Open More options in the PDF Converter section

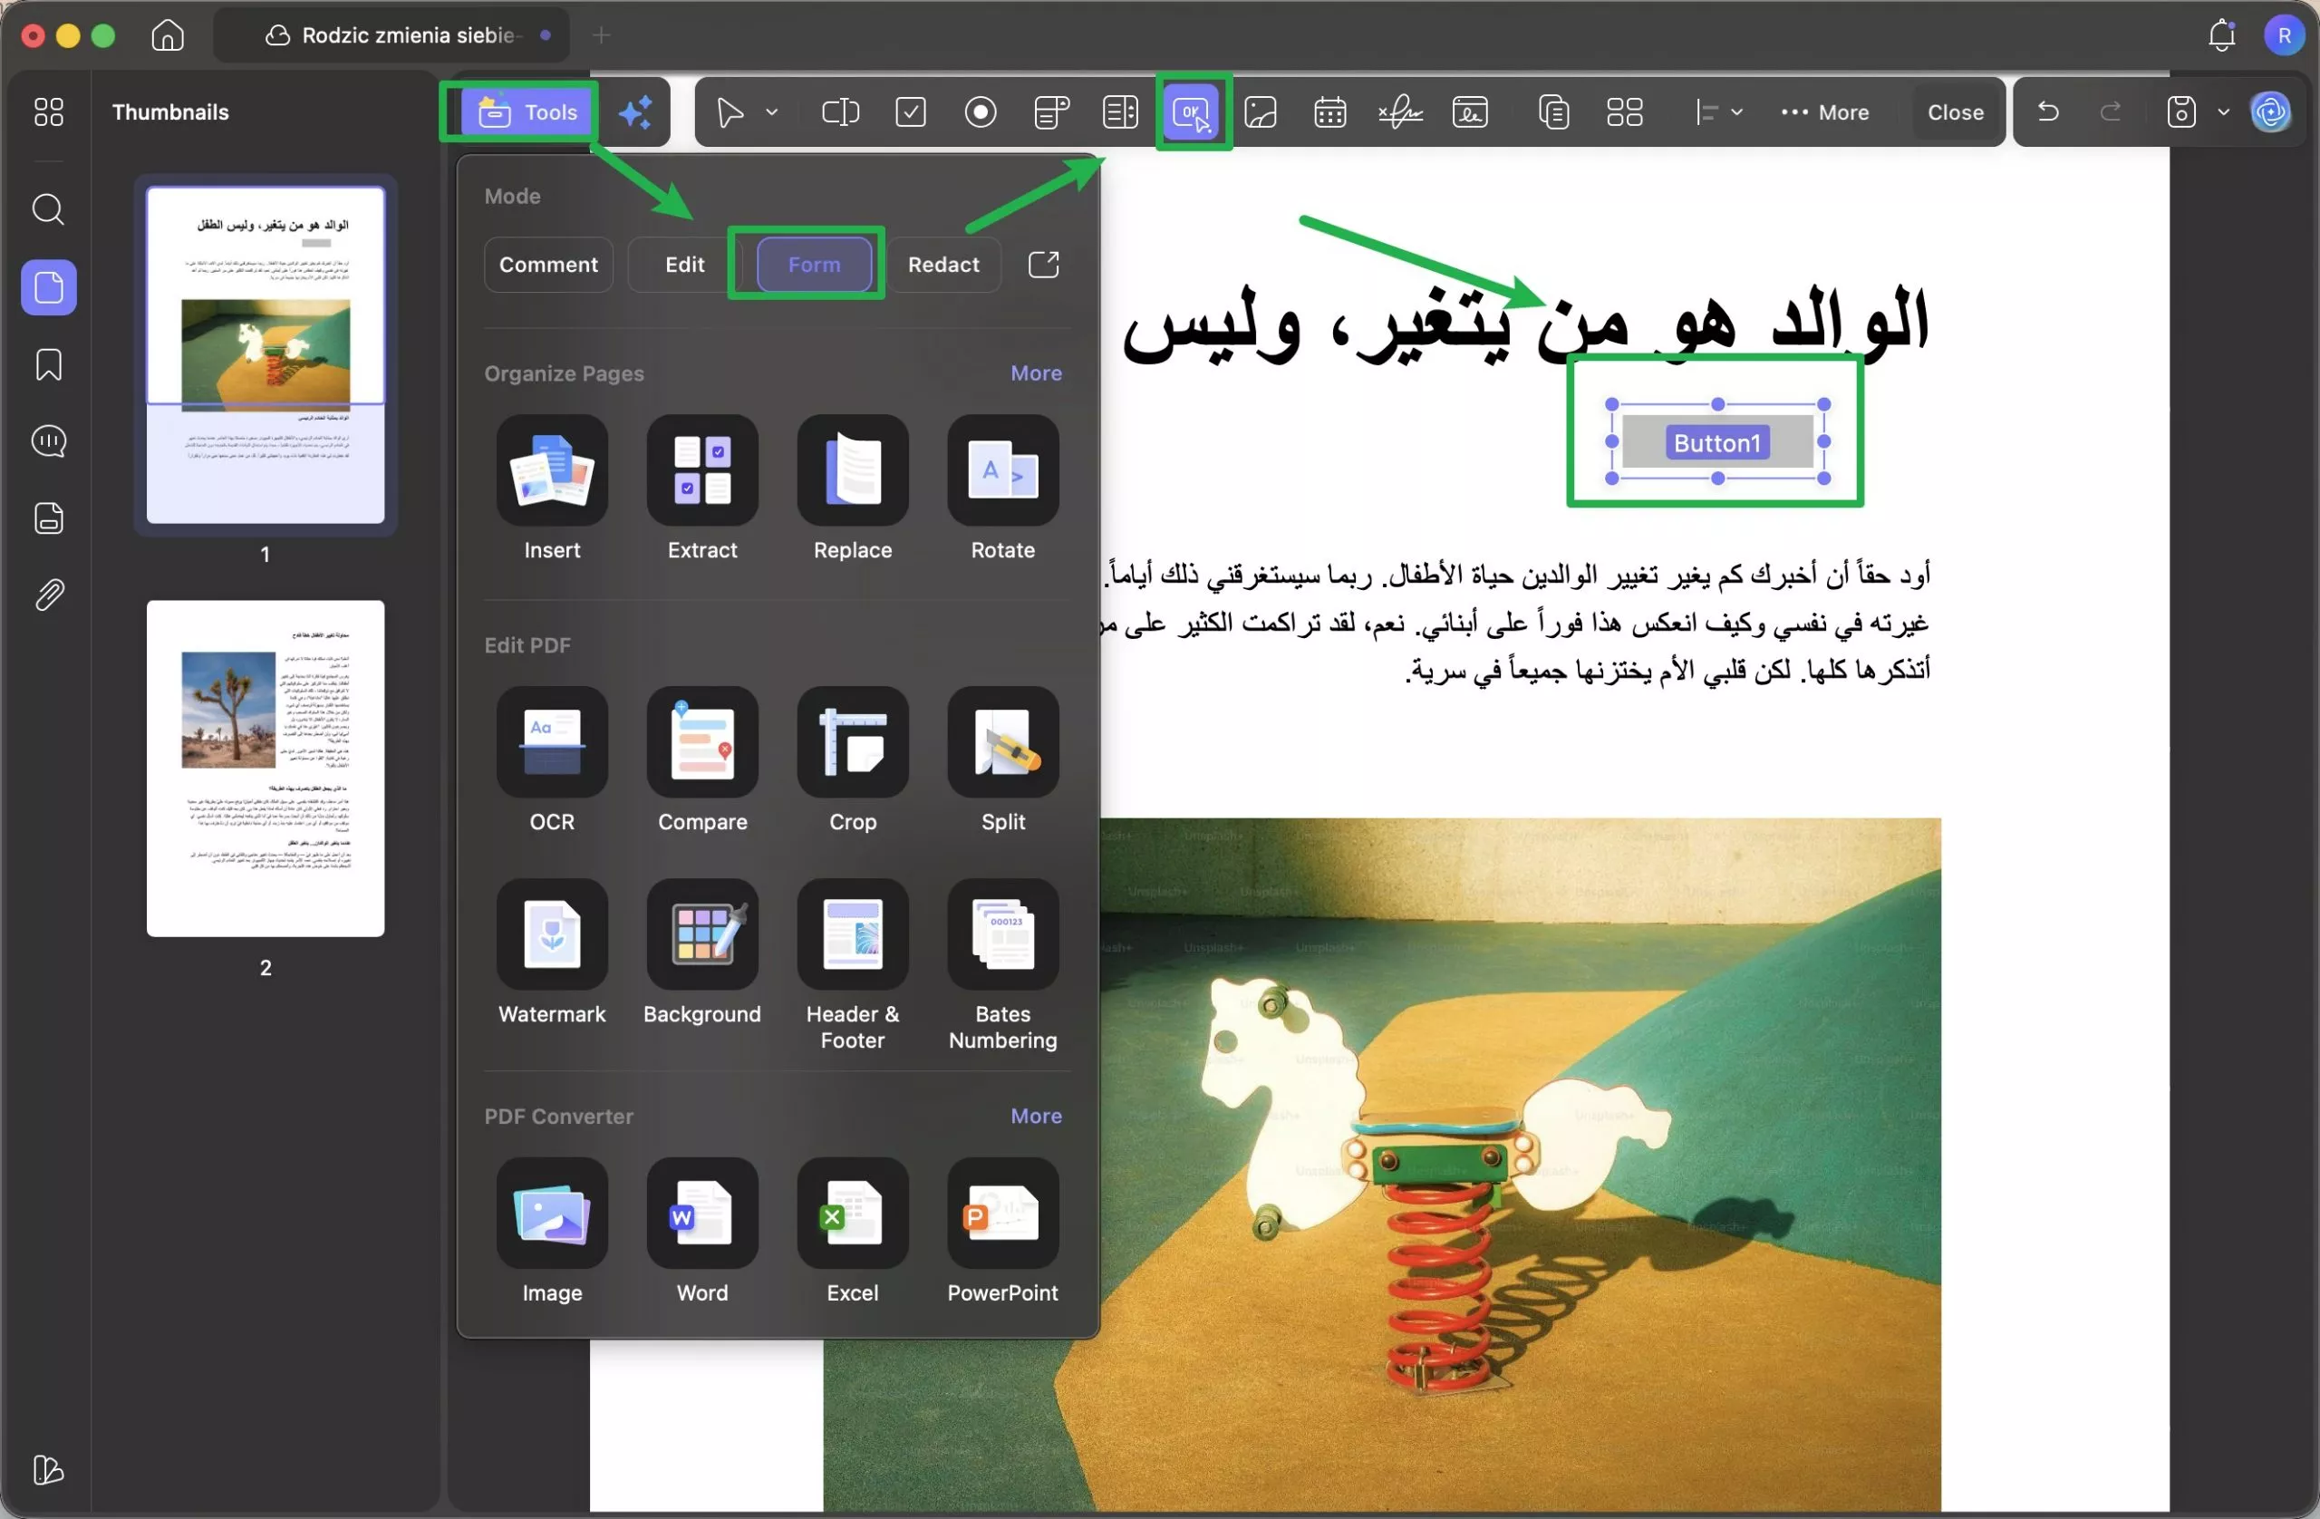click(x=1035, y=1116)
